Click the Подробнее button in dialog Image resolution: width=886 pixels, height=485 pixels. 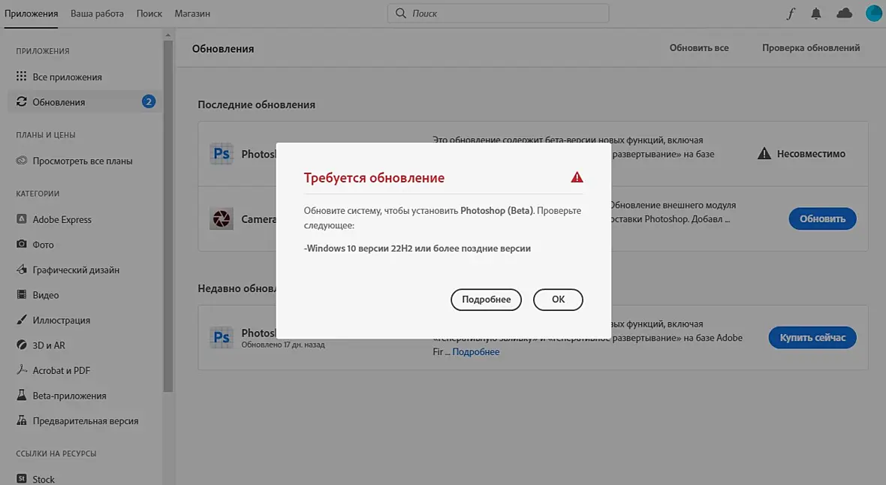486,300
